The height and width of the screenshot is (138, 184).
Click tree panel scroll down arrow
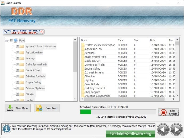75,99
